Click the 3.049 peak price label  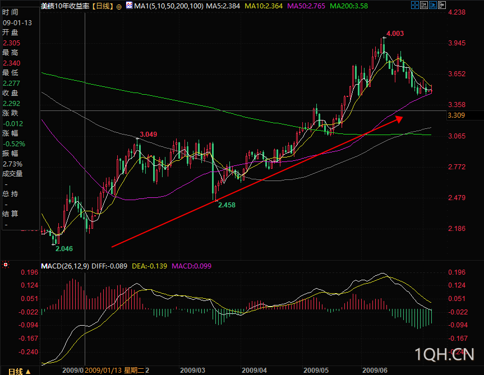pyautogui.click(x=149, y=134)
